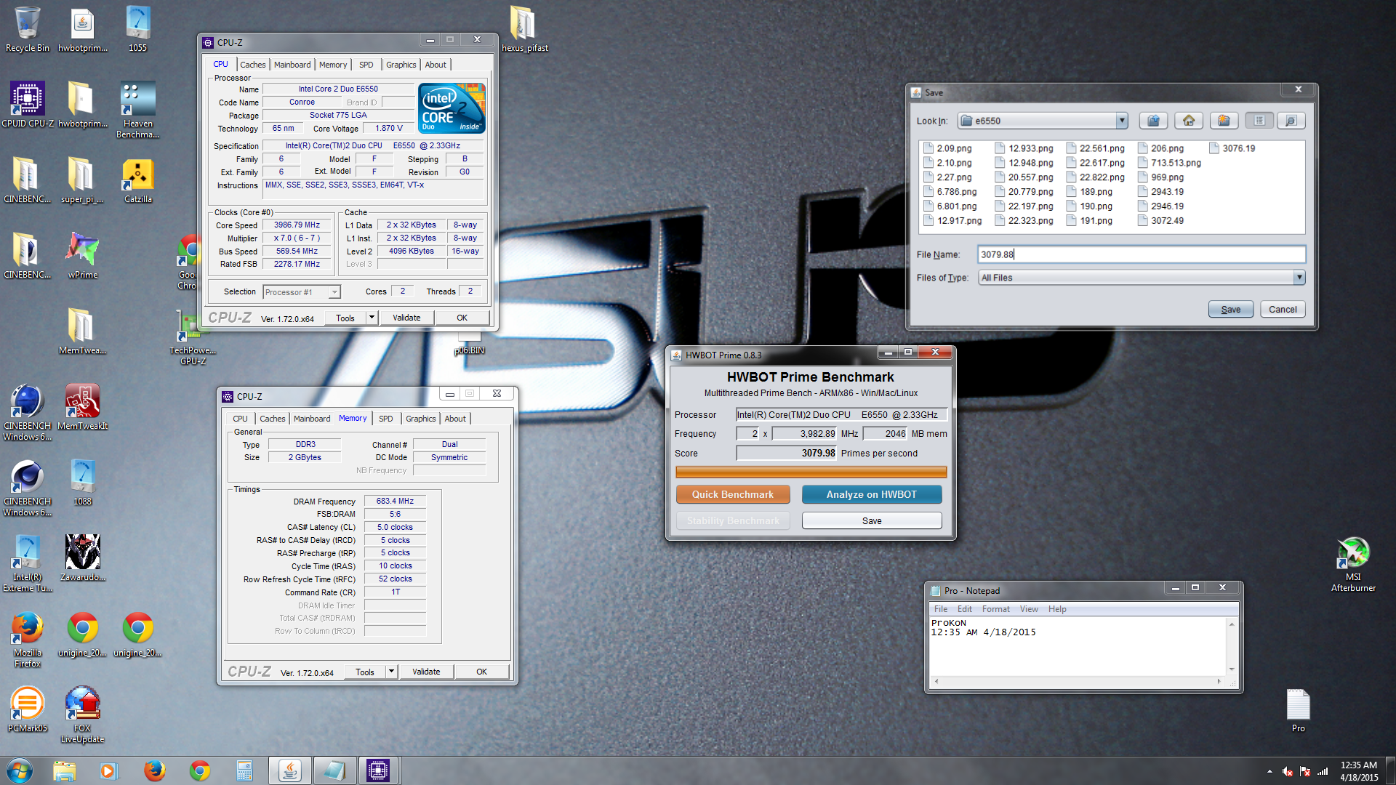Screen dimensions: 1396x785
Task: Select the file 22.822.png
Action: (1096, 177)
